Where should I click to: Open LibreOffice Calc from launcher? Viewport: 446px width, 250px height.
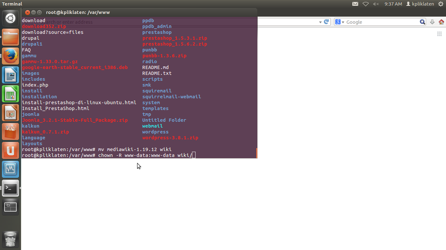10,94
